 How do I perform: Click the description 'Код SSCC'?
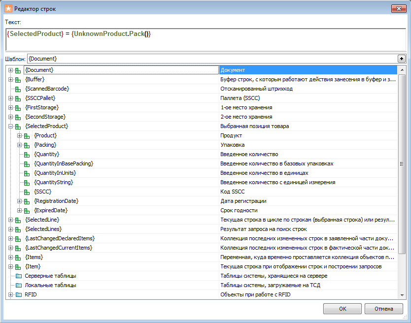(x=233, y=192)
